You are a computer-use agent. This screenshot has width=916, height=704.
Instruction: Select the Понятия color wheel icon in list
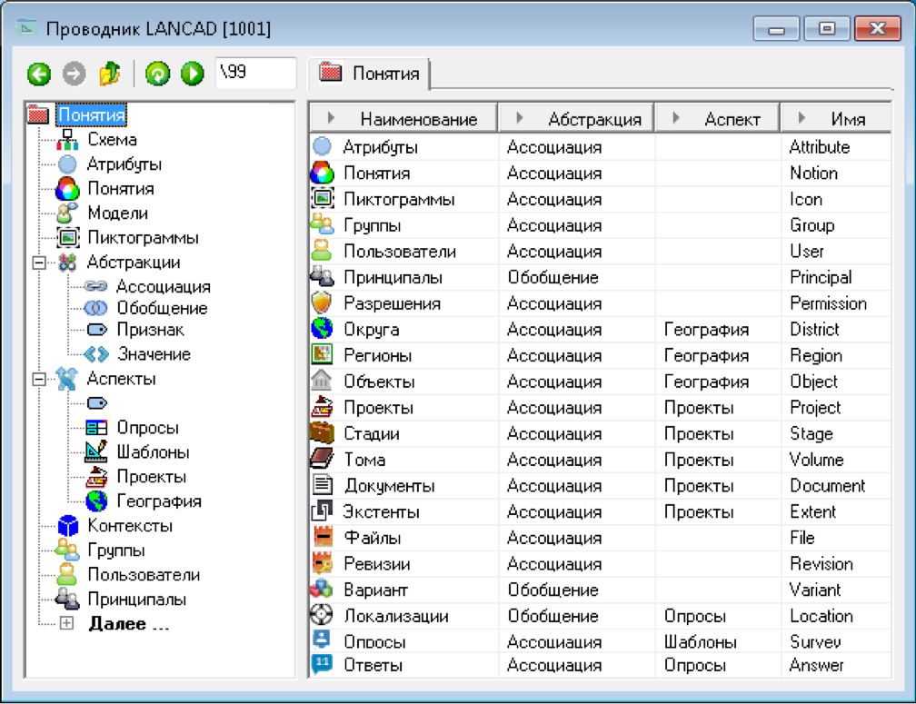[322, 173]
